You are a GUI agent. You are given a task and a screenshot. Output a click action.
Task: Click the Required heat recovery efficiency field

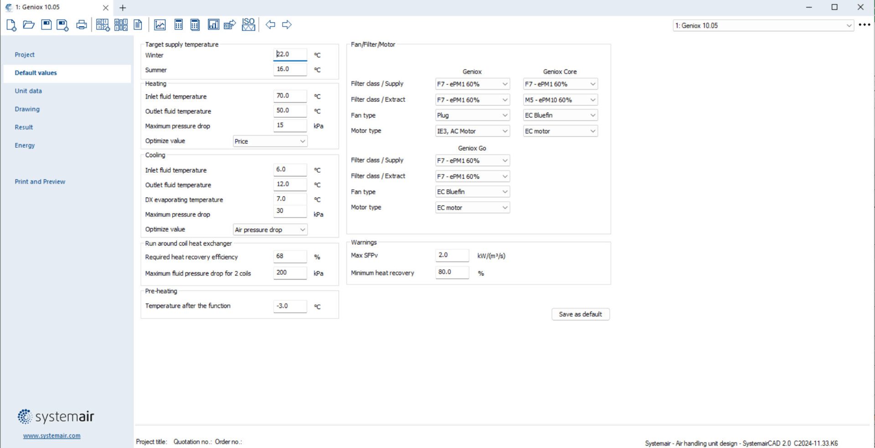(290, 257)
